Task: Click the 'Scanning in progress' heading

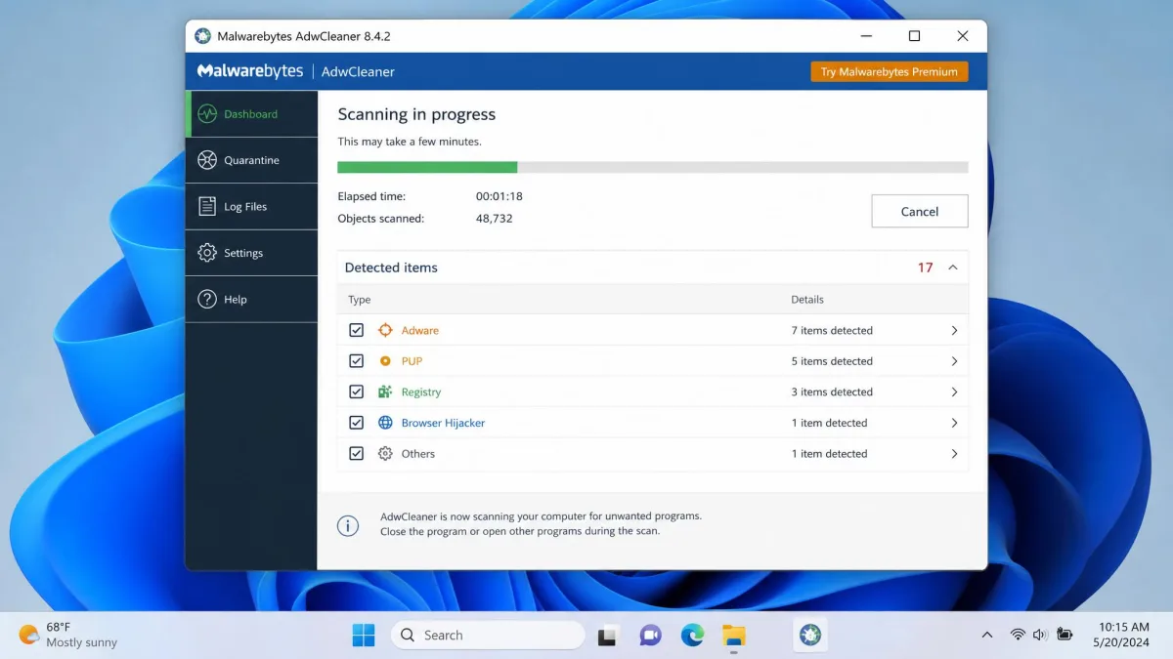Action: (x=416, y=114)
